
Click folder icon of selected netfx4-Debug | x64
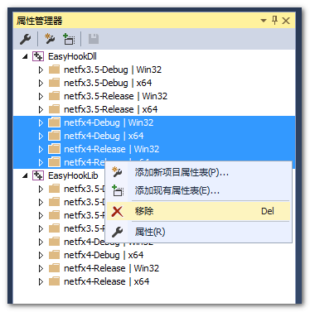pyautogui.click(x=54, y=136)
